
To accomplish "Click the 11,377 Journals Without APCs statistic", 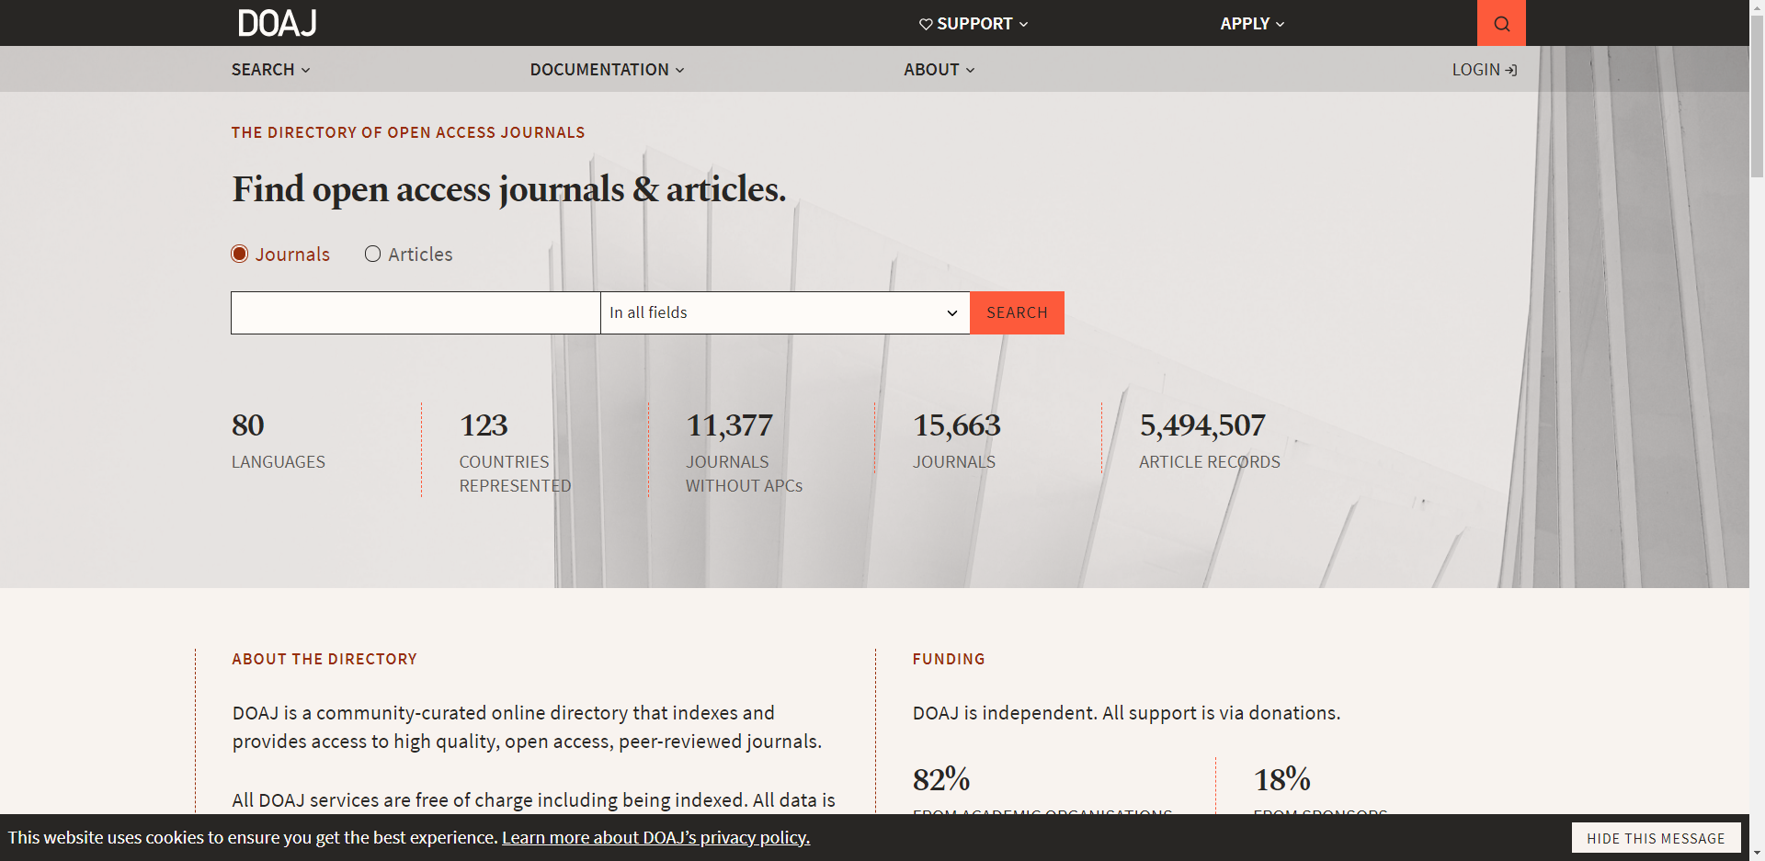I will [x=744, y=452].
